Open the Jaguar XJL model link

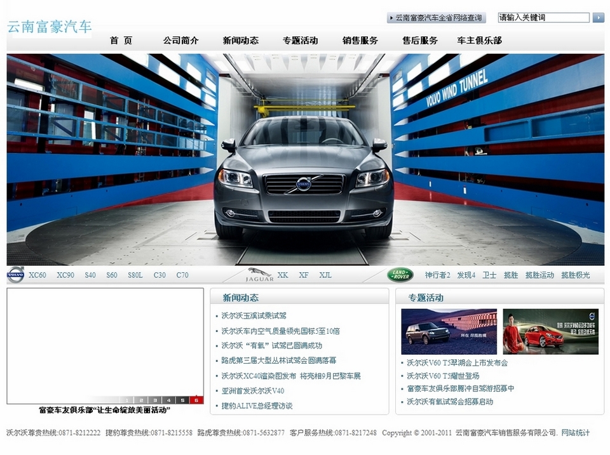pos(325,275)
